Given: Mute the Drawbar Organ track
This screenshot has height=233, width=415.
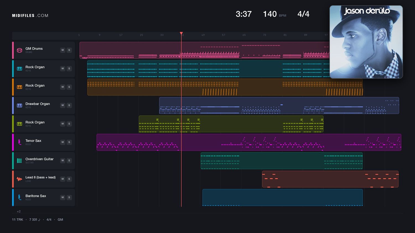Looking at the screenshot, I should click(63, 105).
